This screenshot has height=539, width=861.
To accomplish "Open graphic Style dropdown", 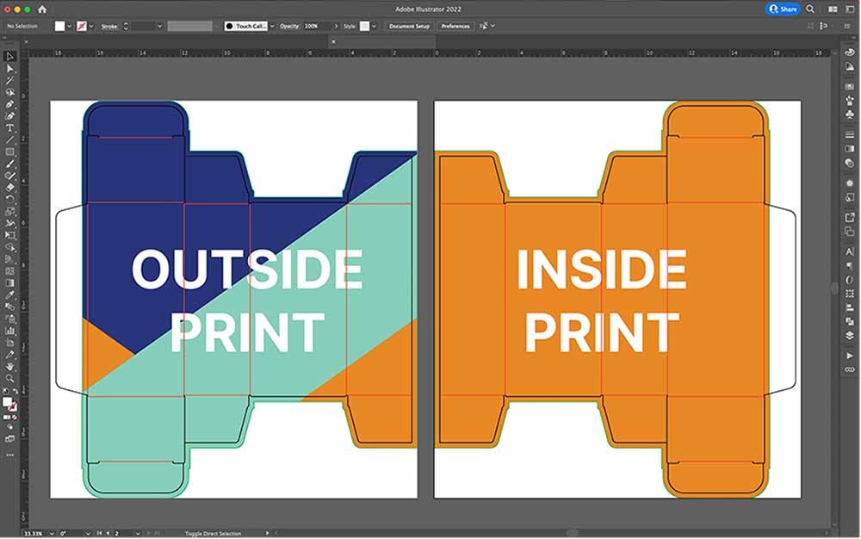I will (x=374, y=26).
